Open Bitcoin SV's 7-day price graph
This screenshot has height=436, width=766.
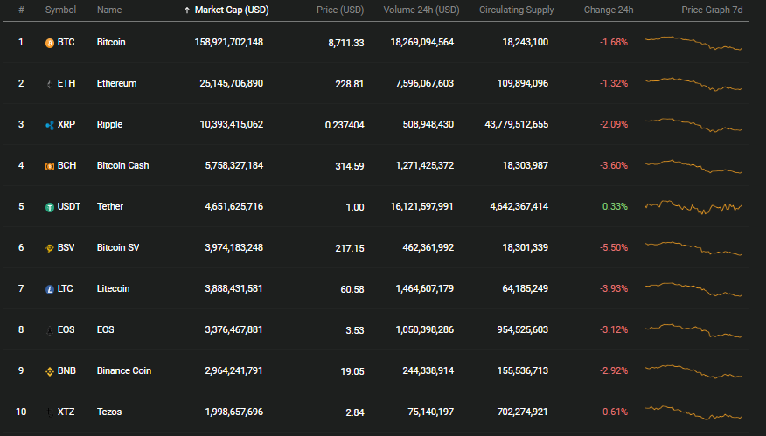click(693, 248)
